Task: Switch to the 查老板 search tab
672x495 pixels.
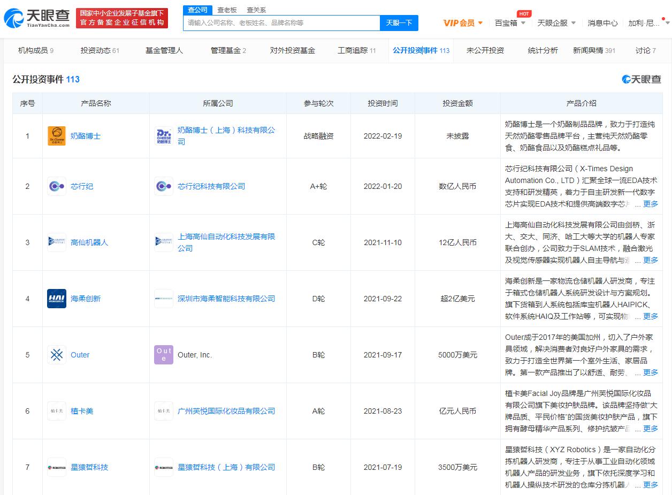Action: (x=227, y=10)
